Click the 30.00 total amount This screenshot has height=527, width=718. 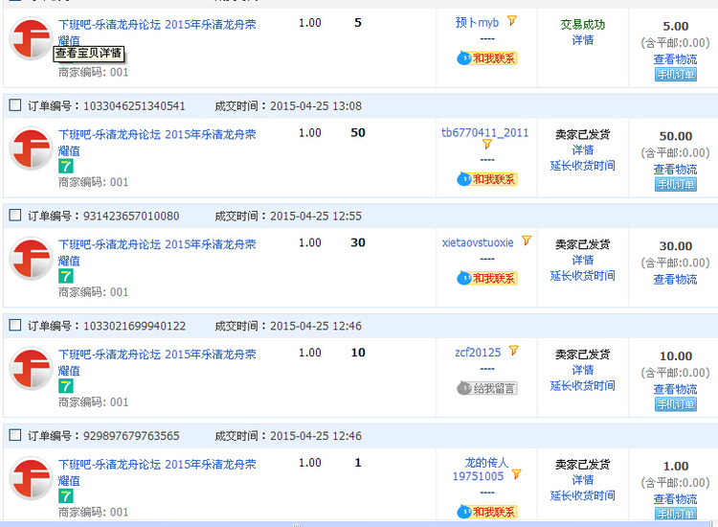pyautogui.click(x=676, y=246)
